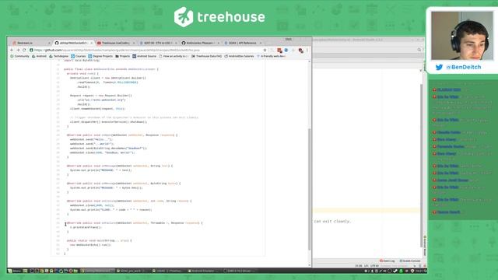The image size is (498, 280).
Task: Close the Restream.io tab
Action: pos(49,43)
